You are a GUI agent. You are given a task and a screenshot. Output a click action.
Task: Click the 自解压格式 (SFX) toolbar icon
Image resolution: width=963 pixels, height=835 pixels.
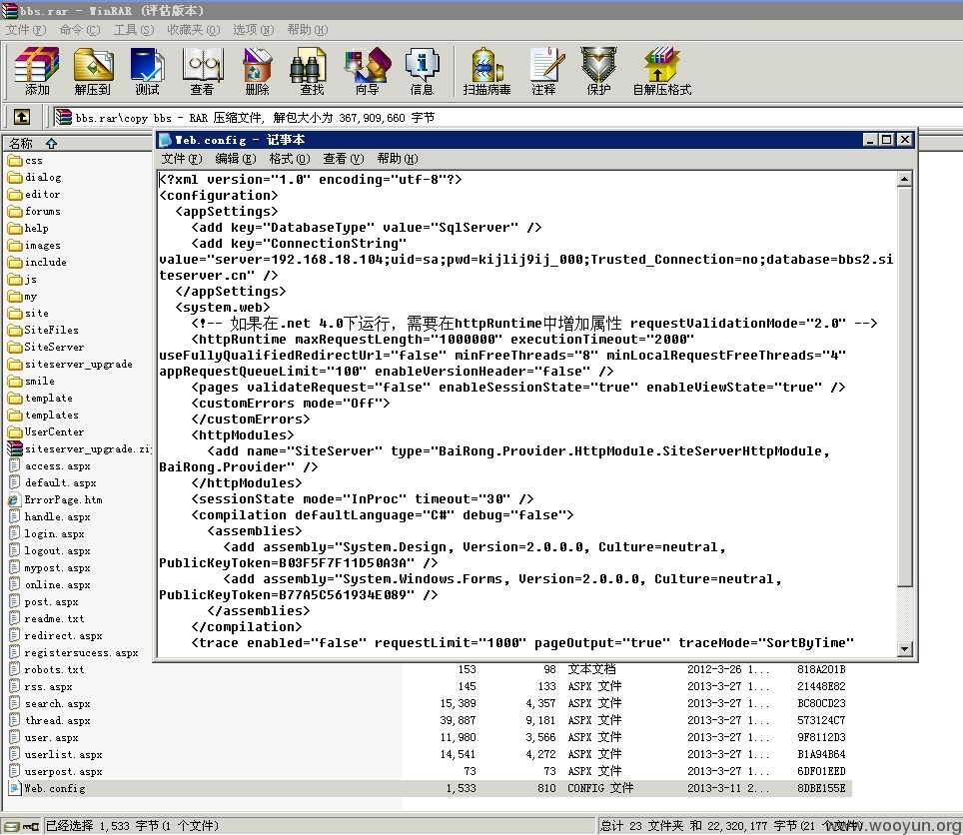coord(662,71)
